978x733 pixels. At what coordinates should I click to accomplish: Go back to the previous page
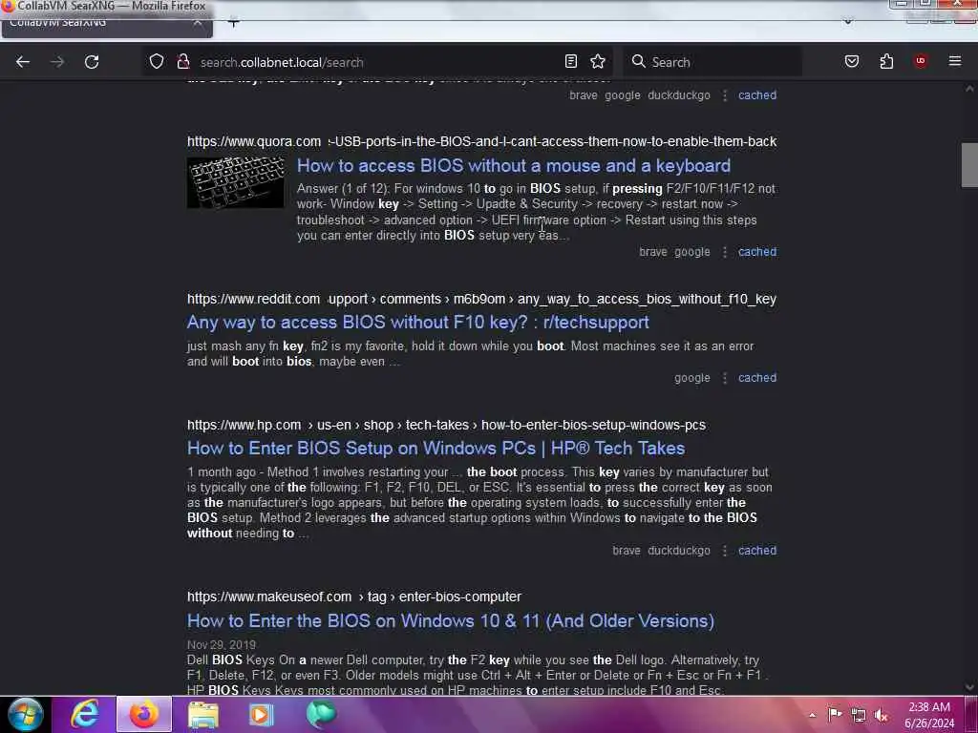pyautogui.click(x=23, y=62)
